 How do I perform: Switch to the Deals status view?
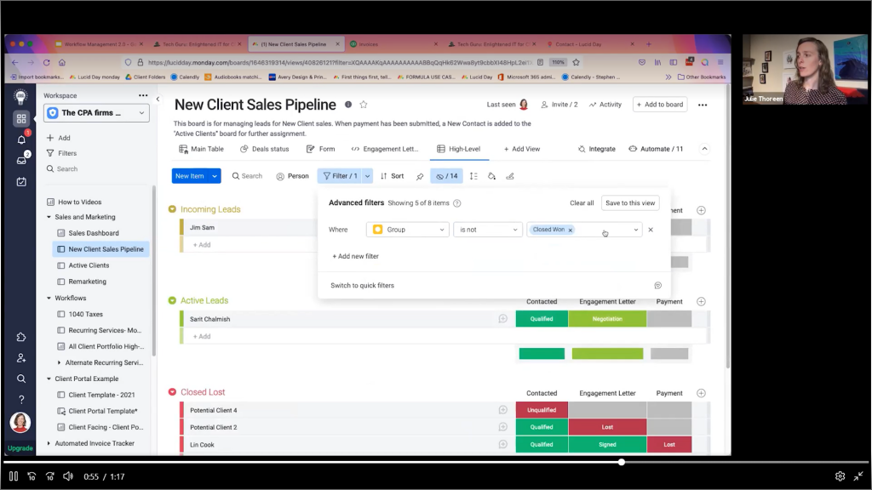pos(265,149)
